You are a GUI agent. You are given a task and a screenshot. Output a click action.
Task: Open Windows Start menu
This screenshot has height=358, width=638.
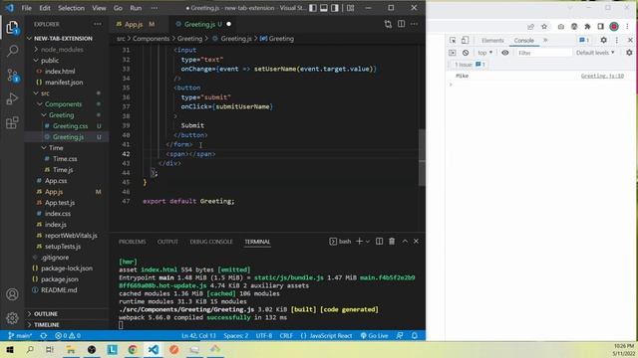coord(10,349)
